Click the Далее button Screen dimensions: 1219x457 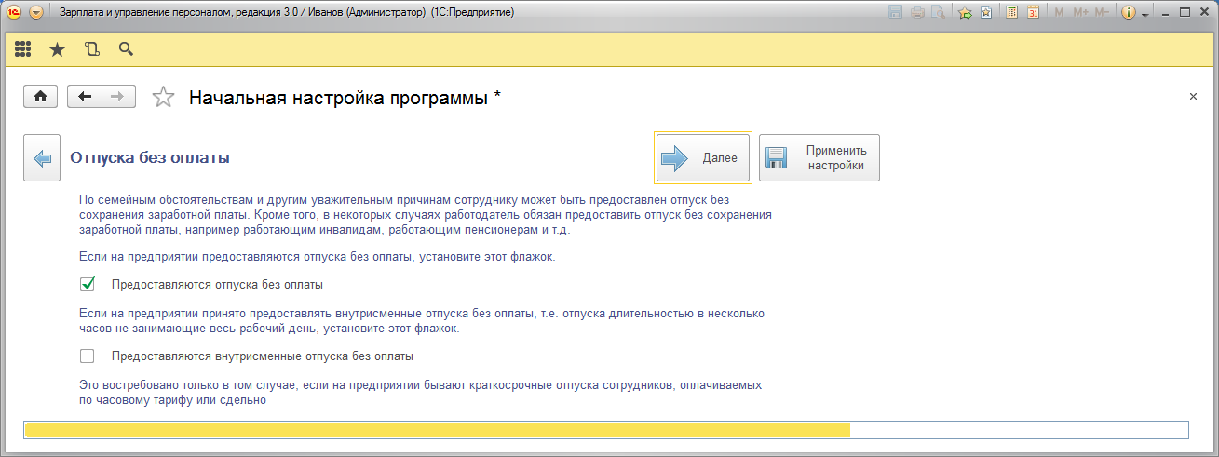tap(703, 158)
